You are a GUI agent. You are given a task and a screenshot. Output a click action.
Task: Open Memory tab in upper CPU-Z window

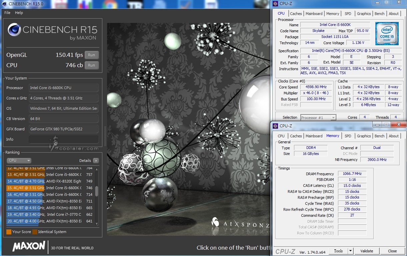point(333,14)
